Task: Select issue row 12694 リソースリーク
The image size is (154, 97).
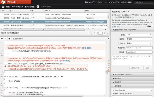Action: pyautogui.click(x=54, y=22)
